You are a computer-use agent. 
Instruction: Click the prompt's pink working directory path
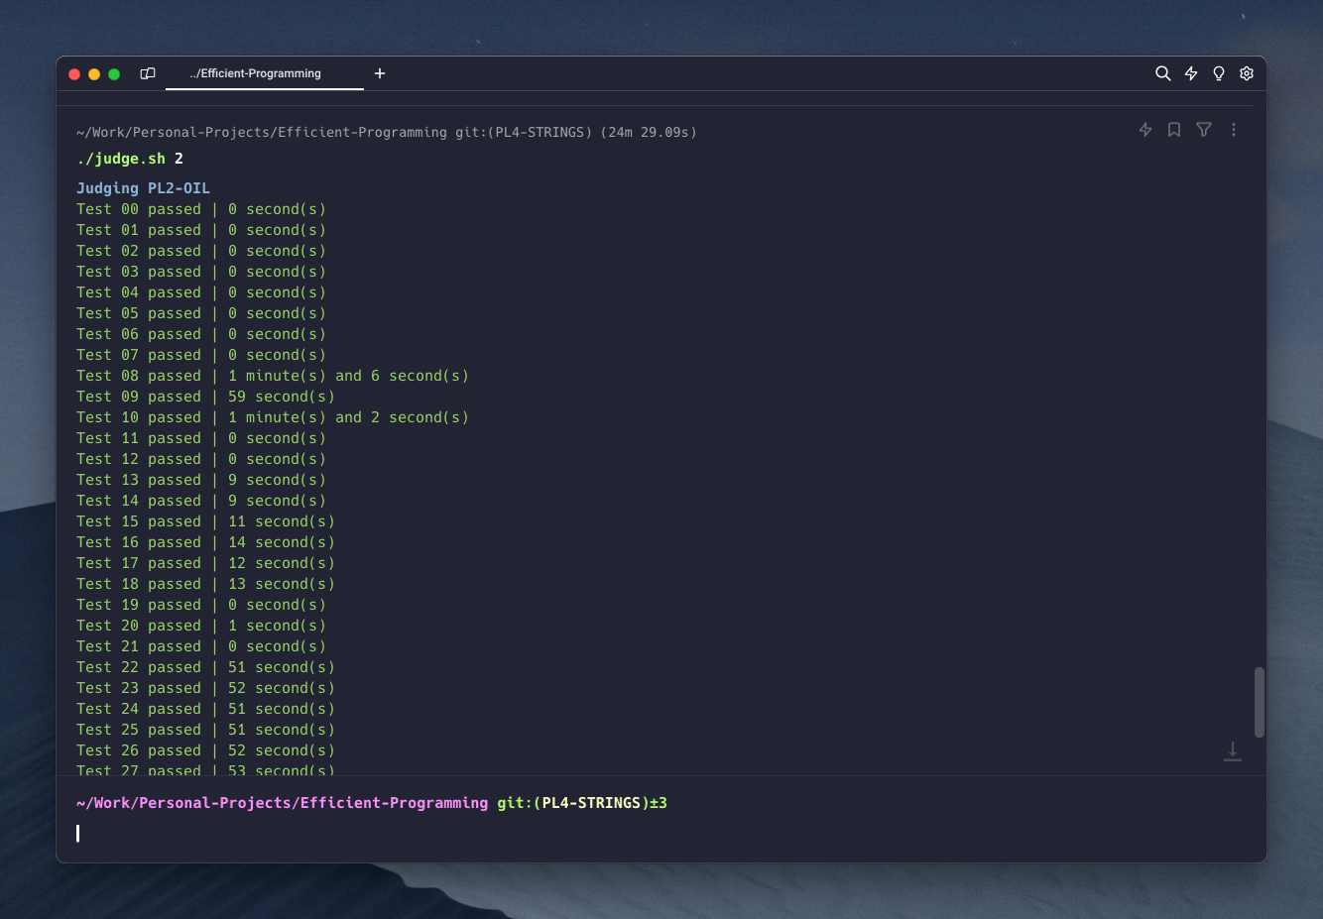click(282, 803)
